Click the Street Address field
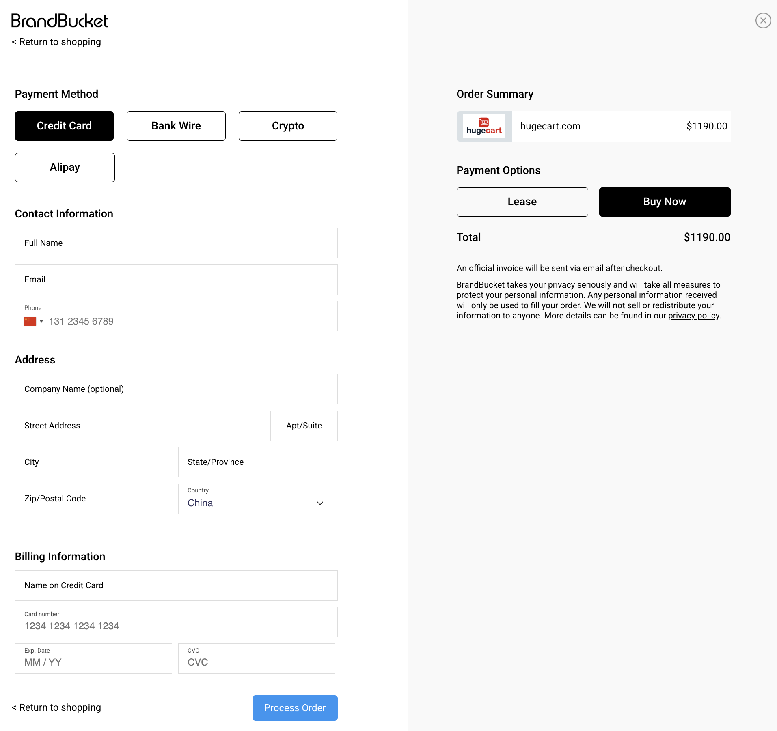 [143, 426]
